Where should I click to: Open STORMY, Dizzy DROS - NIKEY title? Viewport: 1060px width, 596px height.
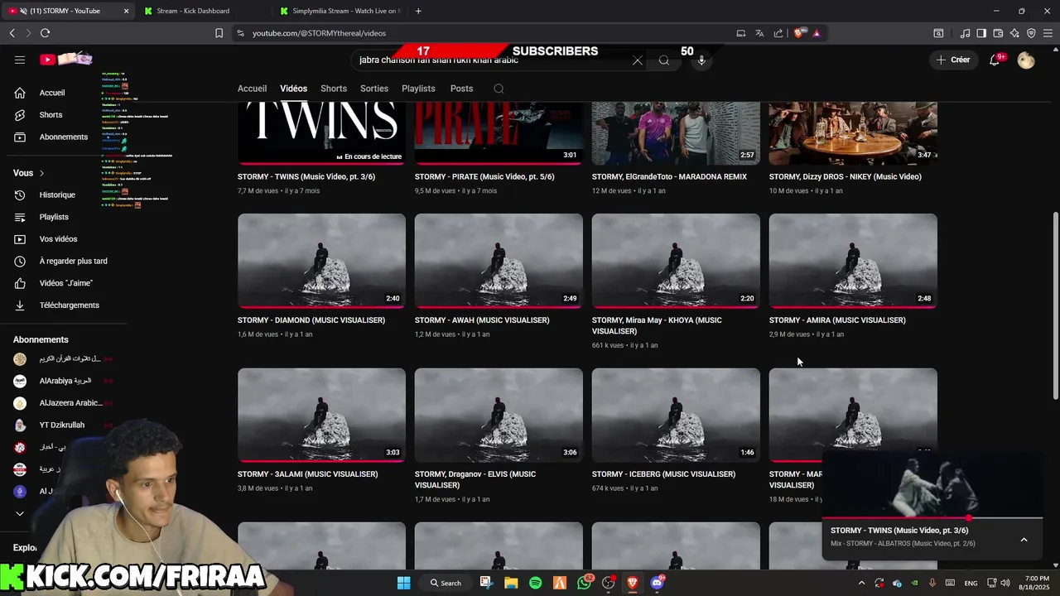click(x=845, y=177)
